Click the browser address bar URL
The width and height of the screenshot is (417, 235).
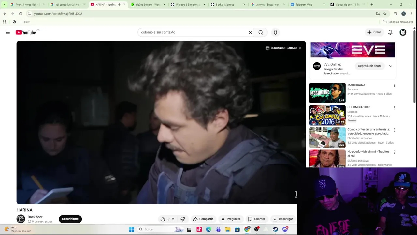point(58,14)
